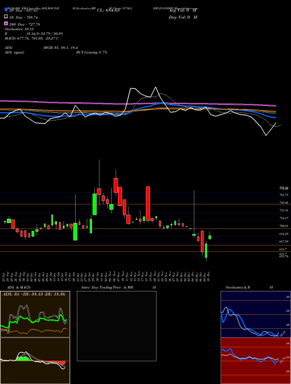Click the ADX indicator chart panel

click(x=35, y=314)
